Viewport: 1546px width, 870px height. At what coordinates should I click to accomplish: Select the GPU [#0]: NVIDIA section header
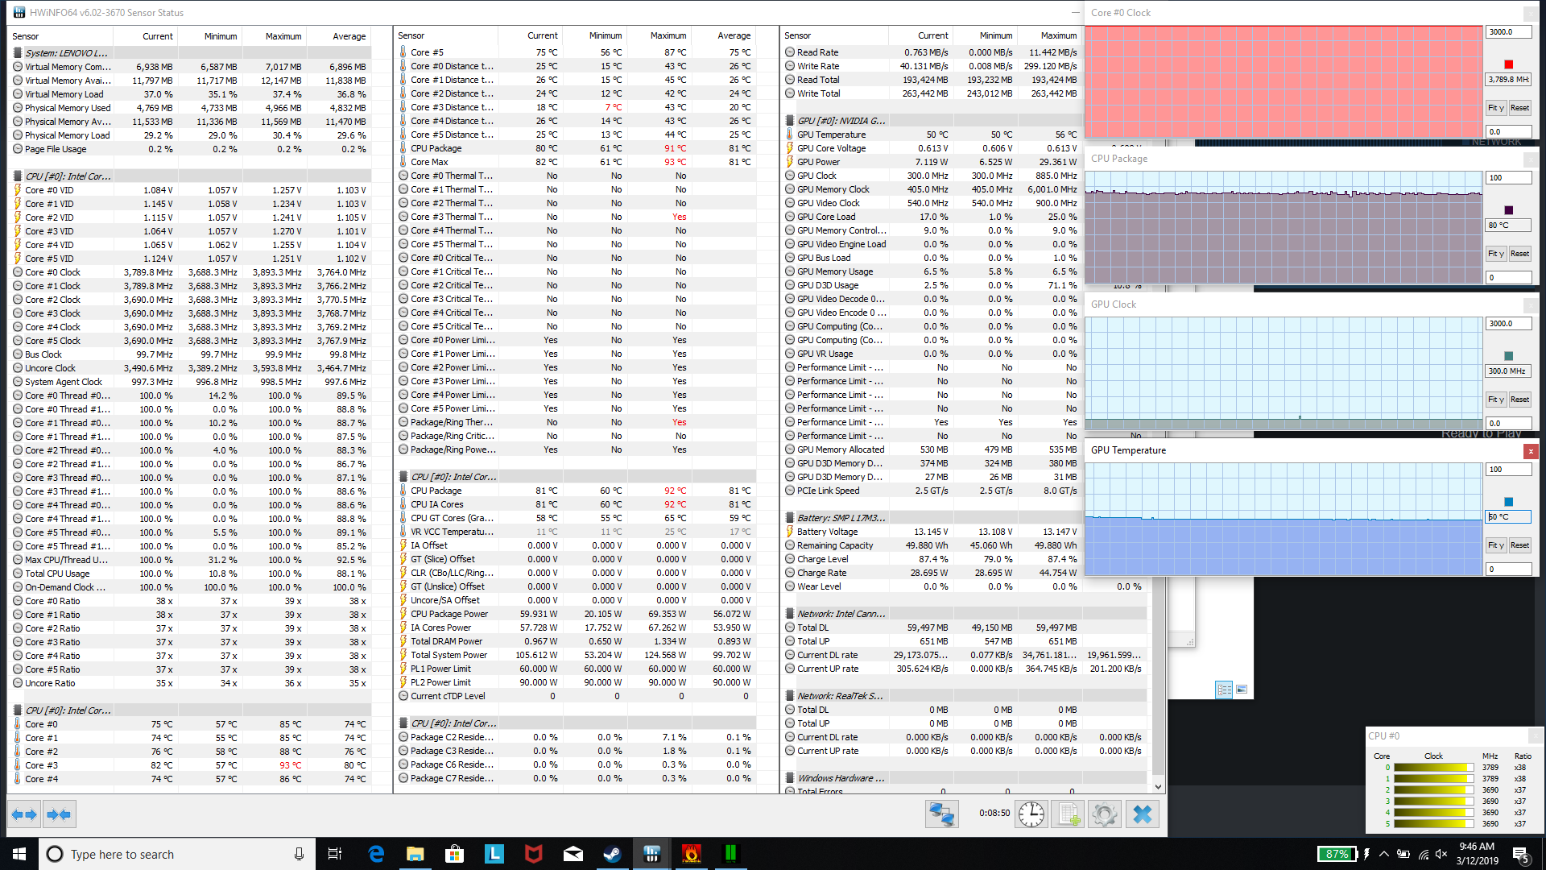point(841,121)
